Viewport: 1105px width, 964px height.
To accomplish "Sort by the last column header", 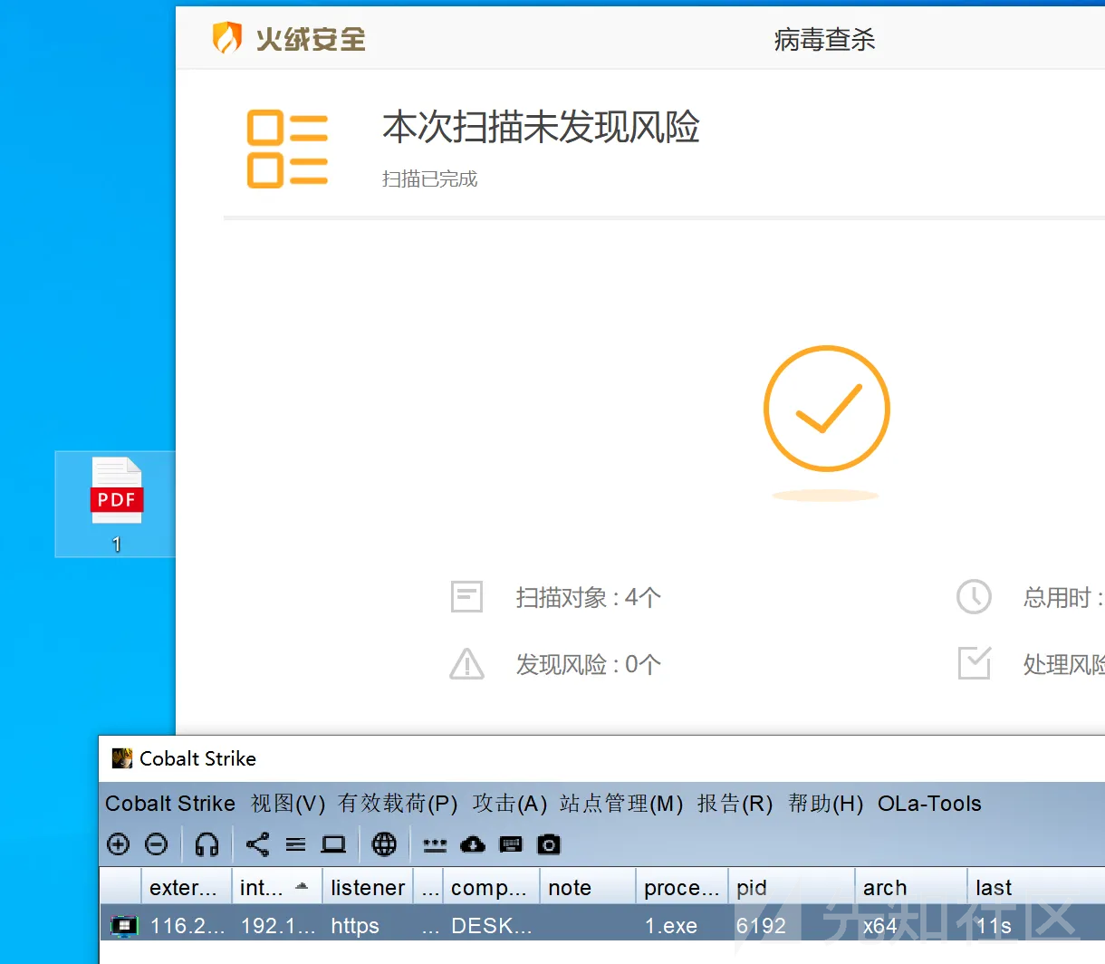I will tap(1036, 888).
